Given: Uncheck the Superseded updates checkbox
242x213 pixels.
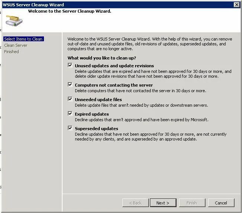Looking at the screenshot, I should [x=70, y=128].
